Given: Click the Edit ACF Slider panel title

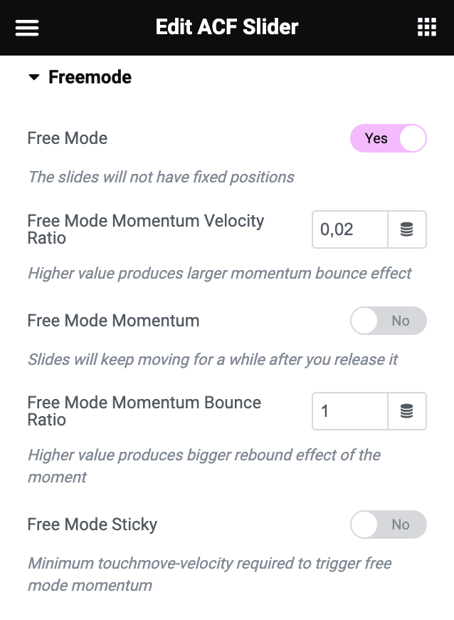Looking at the screenshot, I should coord(227,27).
